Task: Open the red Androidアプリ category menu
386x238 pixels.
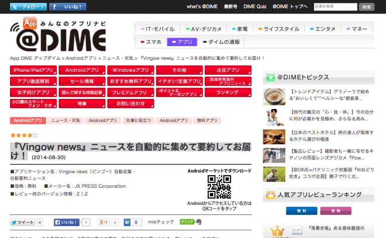Action: coord(82,70)
